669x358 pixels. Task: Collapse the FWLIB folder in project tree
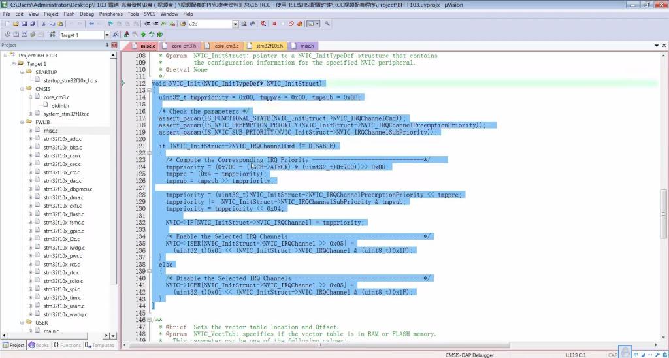click(x=22, y=122)
